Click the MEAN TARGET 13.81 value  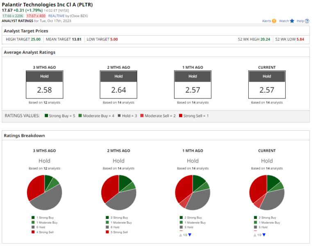click(x=77, y=39)
